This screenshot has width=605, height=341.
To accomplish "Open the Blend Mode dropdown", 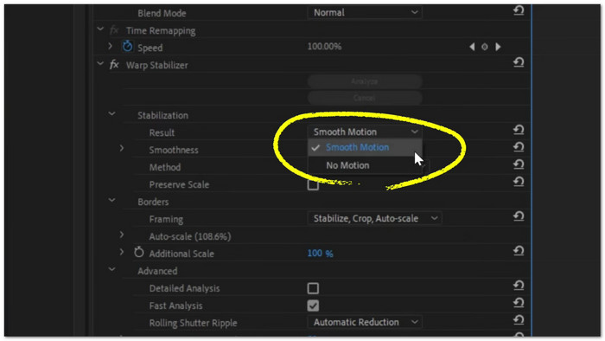I will pyautogui.click(x=365, y=13).
